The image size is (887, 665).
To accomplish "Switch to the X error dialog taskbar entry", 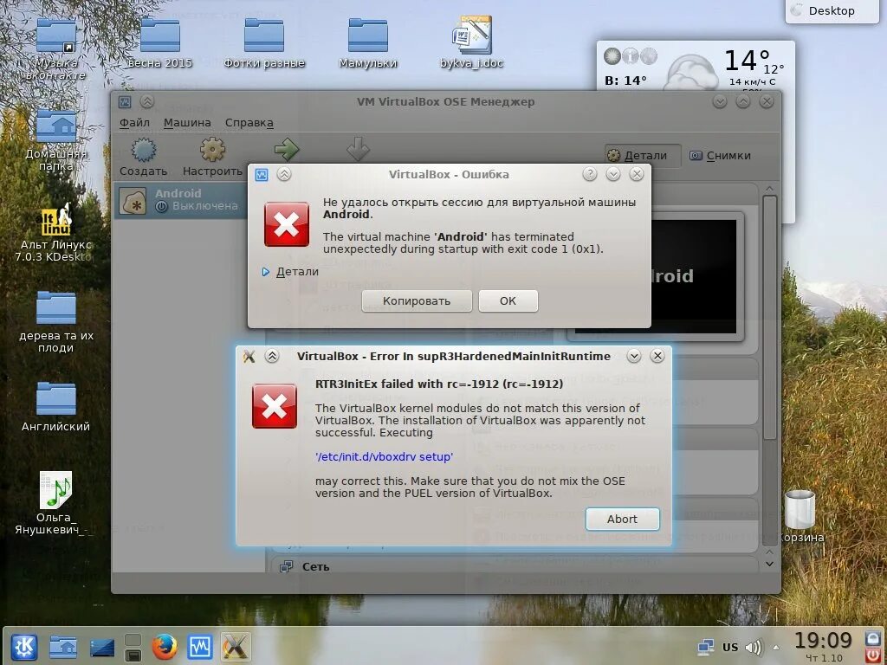I will click(235, 647).
